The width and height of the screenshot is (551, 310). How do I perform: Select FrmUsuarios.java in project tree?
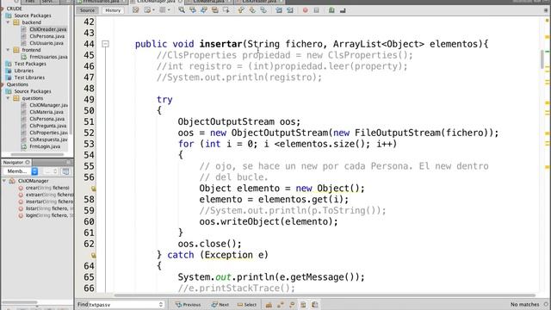48,57
